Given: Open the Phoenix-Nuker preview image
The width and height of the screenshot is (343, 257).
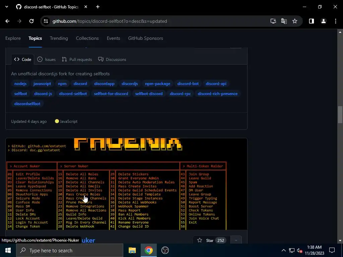Looking at the screenshot, I should click(126, 184).
